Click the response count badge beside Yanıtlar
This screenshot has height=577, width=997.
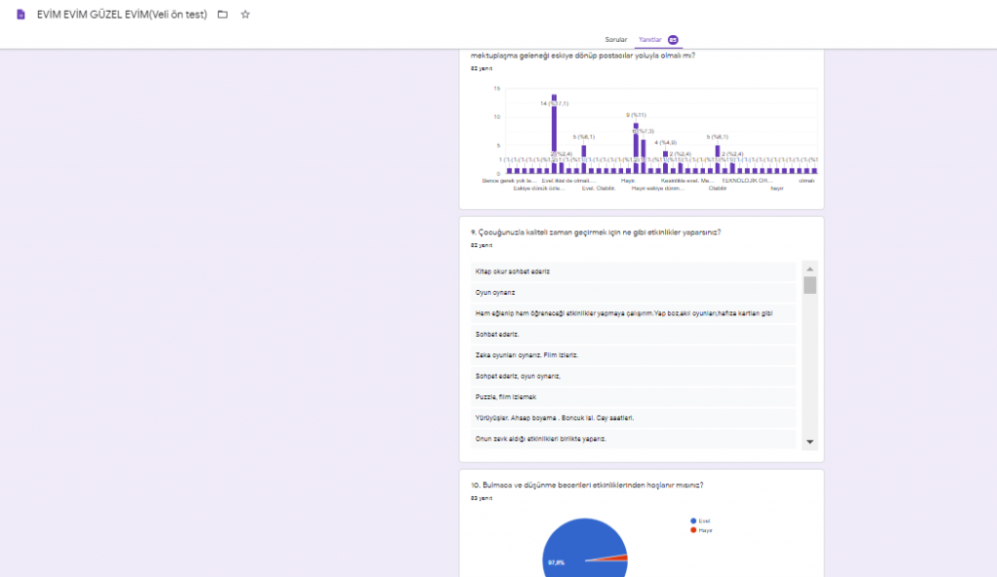point(673,40)
